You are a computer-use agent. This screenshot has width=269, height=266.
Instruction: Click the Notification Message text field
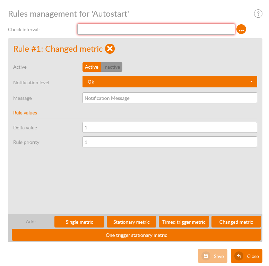[170, 98]
